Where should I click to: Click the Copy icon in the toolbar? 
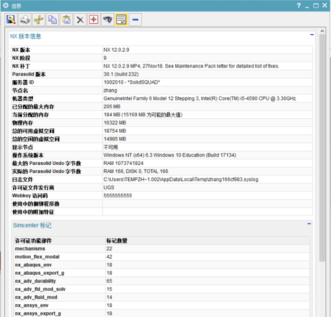(52, 20)
